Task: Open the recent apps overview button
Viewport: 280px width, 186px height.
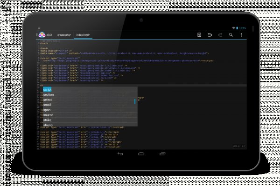Action: click(x=161, y=154)
